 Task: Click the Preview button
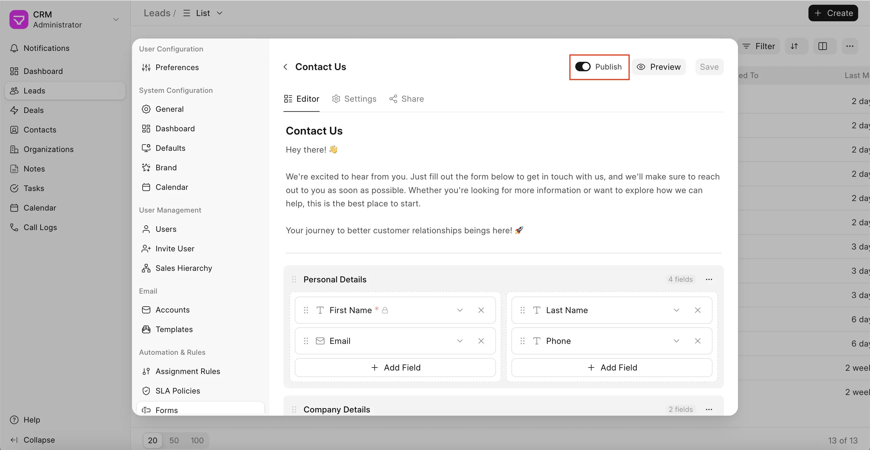click(x=659, y=67)
